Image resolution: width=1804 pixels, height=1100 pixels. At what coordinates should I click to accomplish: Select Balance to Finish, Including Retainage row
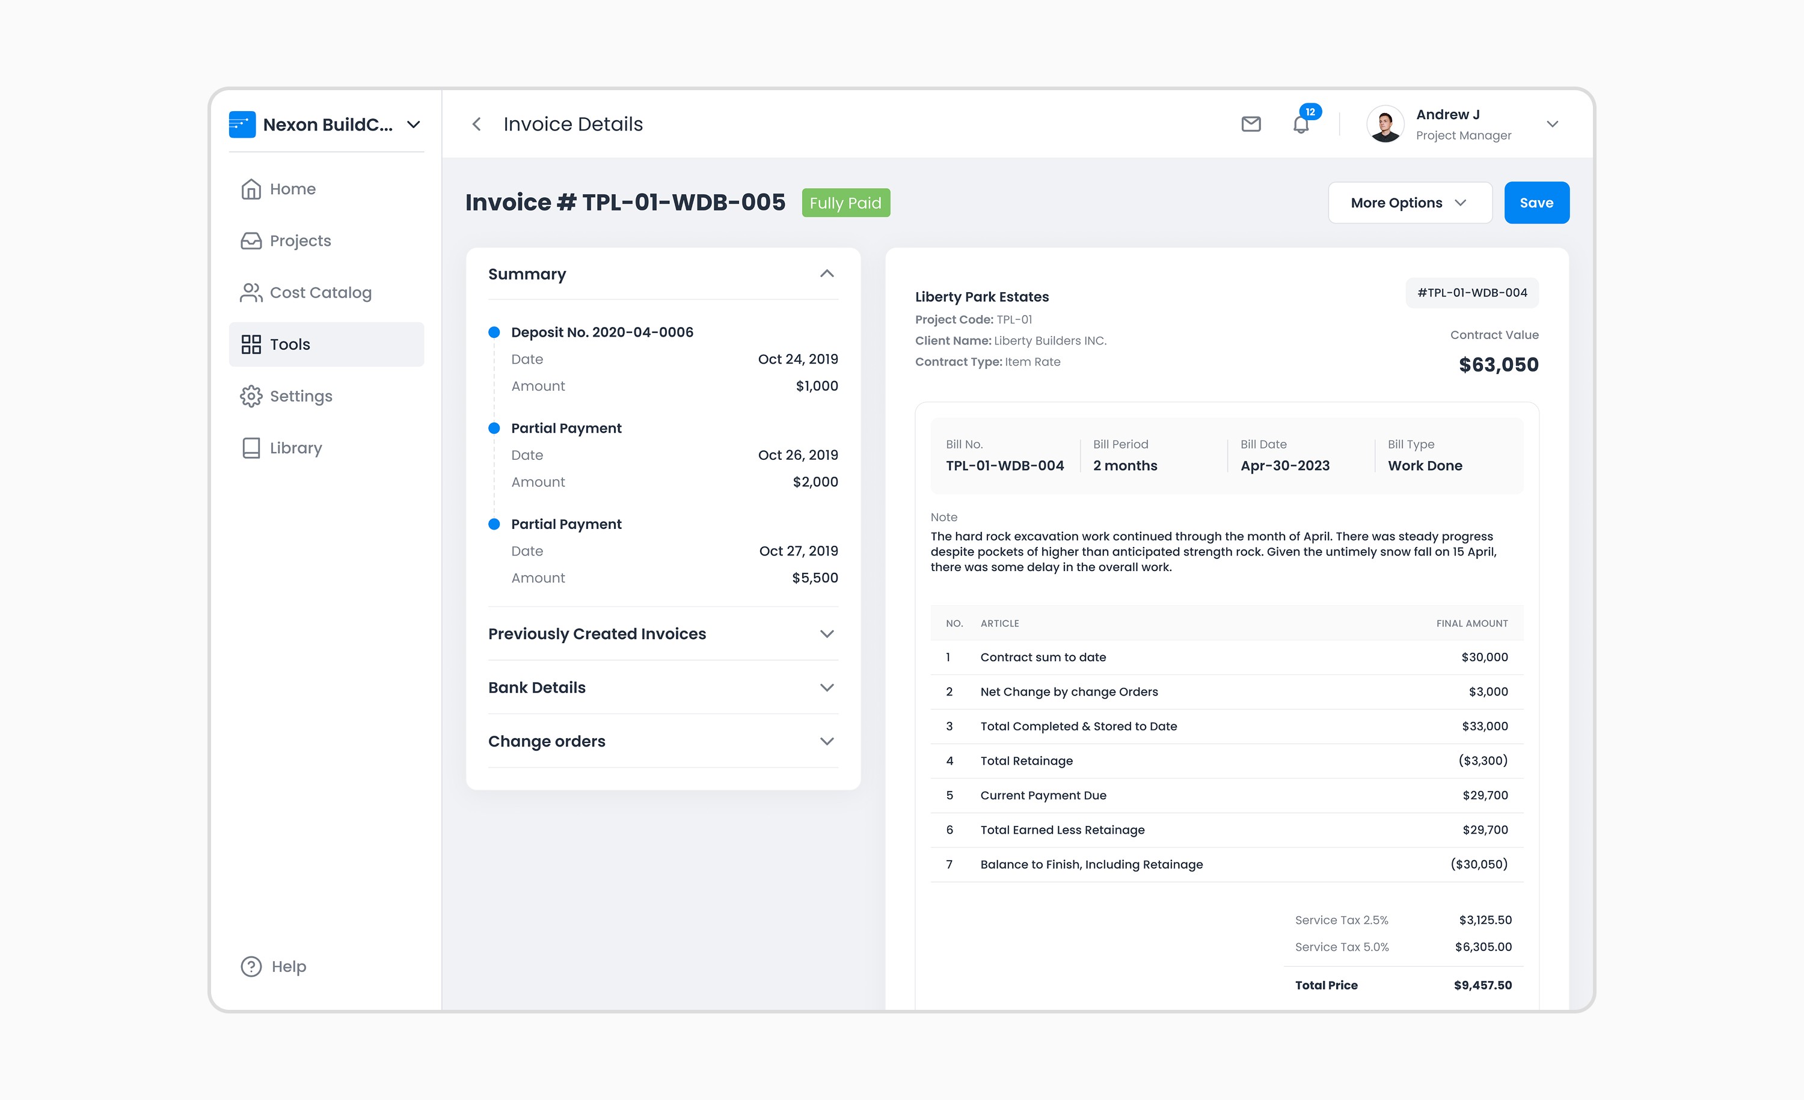point(1227,864)
